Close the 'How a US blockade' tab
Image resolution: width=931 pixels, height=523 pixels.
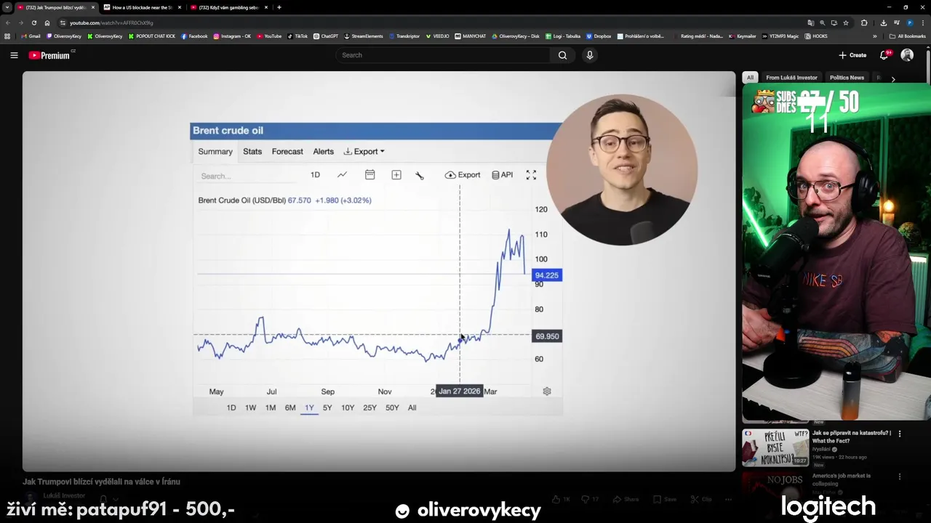coord(180,7)
